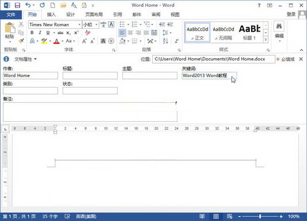Click the Increase Indent icon
Image resolution: width=307 pixels, height=221 pixels.
click(x=170, y=24)
